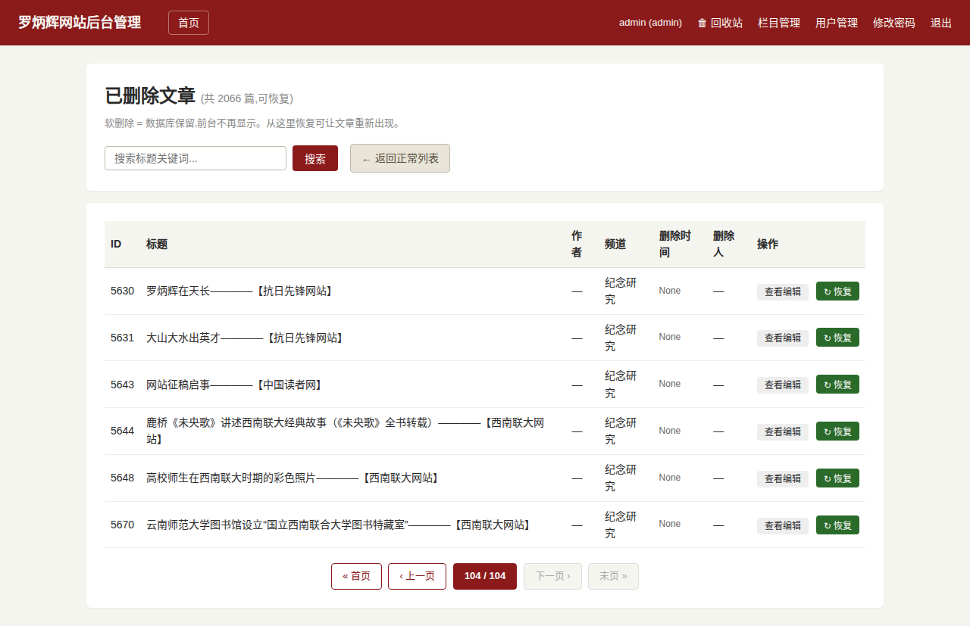This screenshot has height=626, width=970.
Task: Click 退出 to log out
Action: point(941,23)
